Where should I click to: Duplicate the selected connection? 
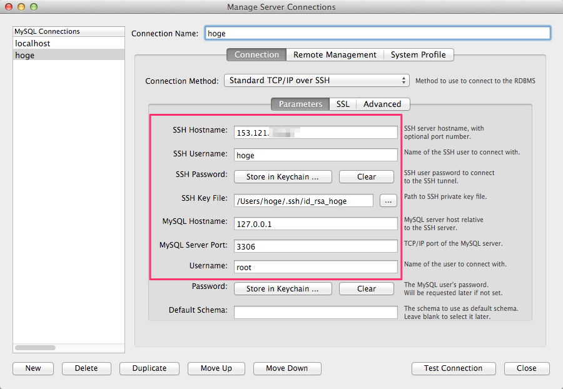pyautogui.click(x=150, y=368)
